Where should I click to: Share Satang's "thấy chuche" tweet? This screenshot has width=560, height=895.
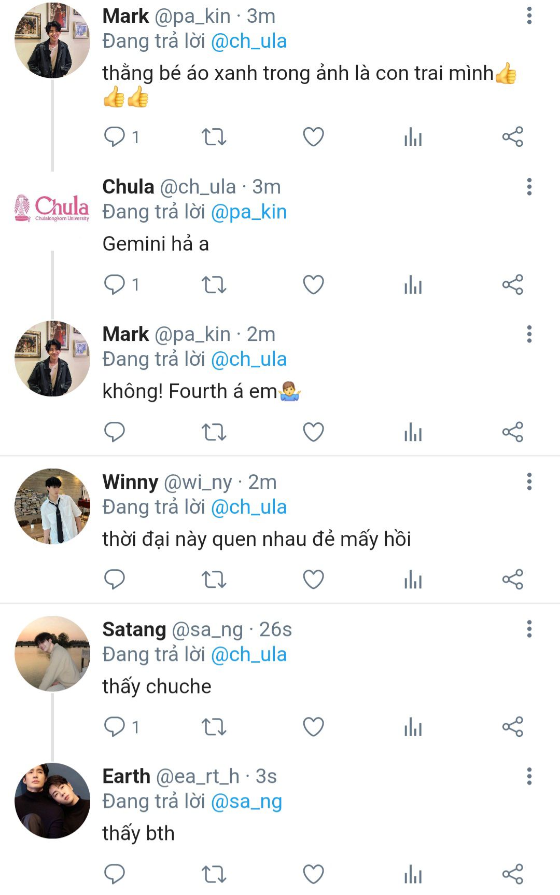pyautogui.click(x=512, y=727)
